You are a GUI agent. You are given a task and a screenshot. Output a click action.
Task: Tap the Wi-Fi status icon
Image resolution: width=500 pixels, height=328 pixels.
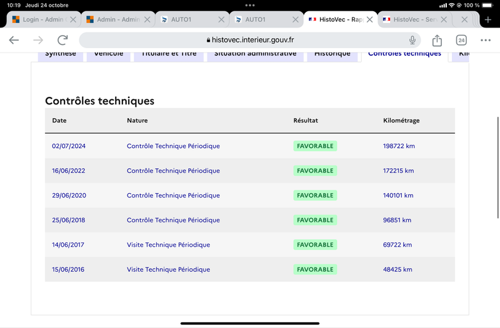[x=451, y=6]
